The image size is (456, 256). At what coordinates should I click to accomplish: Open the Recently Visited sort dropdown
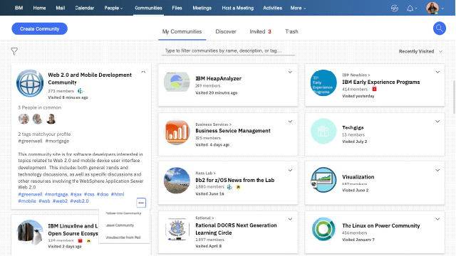click(420, 51)
